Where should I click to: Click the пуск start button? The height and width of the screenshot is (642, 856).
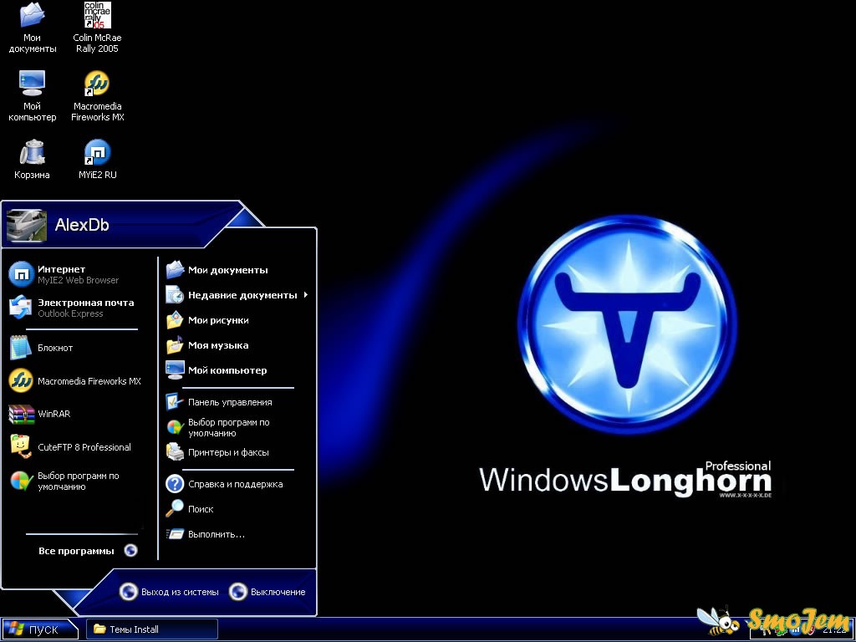pos(39,629)
